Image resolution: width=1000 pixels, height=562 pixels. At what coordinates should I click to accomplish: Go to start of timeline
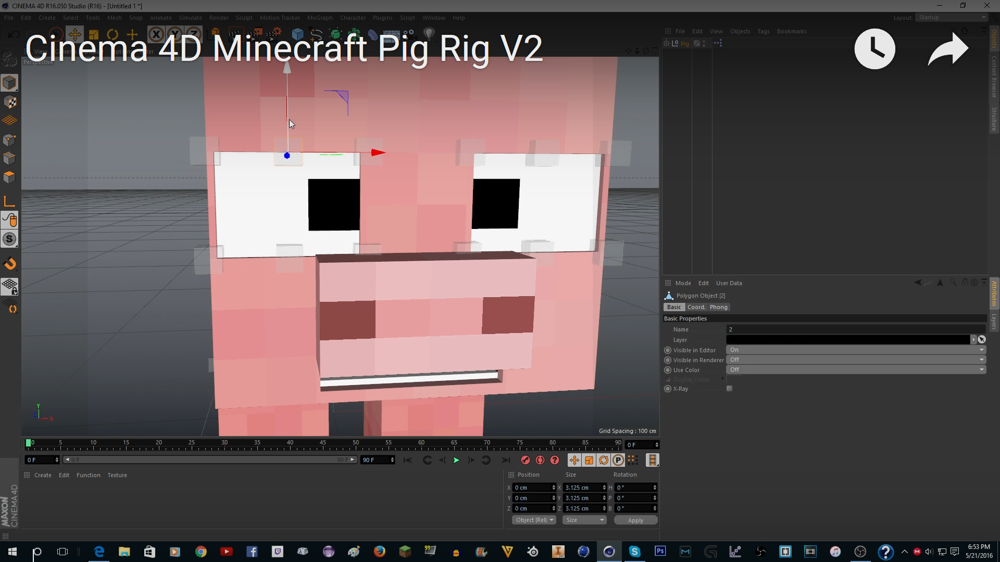click(x=408, y=460)
